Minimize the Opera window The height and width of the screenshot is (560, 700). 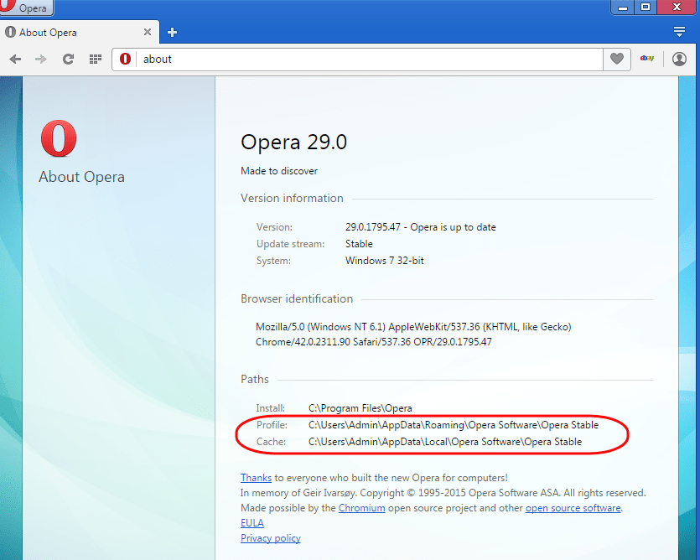click(623, 8)
